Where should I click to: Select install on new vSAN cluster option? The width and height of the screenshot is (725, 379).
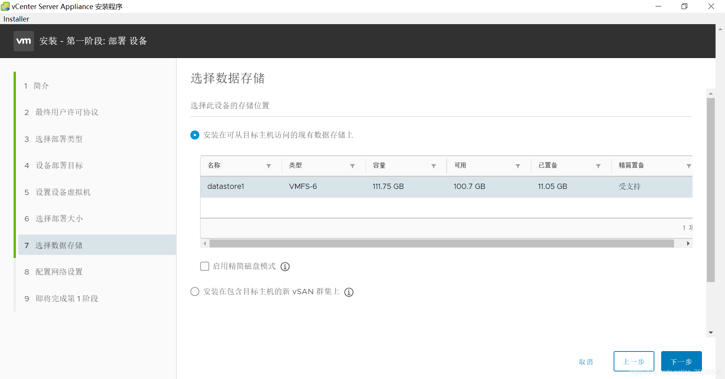[195, 292]
